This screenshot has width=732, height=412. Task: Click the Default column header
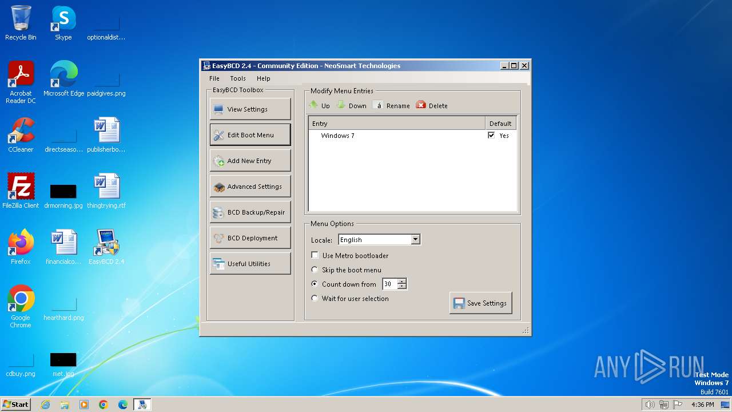click(x=500, y=123)
